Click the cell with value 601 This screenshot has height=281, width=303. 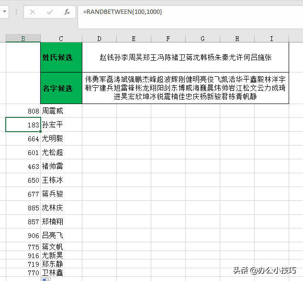(23, 152)
